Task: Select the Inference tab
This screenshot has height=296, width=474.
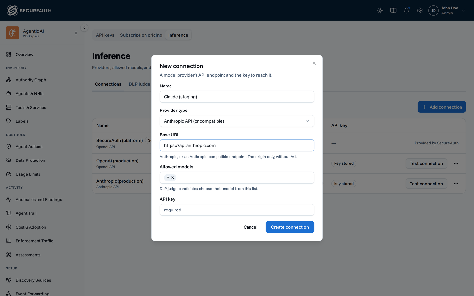Action: (178, 35)
